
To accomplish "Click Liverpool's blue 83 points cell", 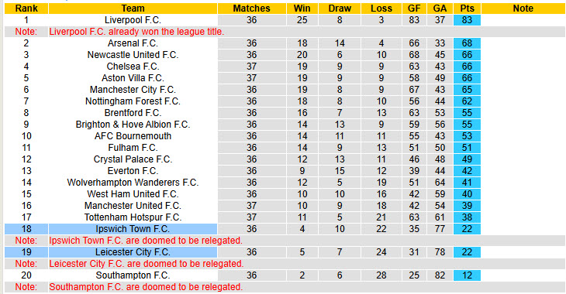I will point(467,20).
